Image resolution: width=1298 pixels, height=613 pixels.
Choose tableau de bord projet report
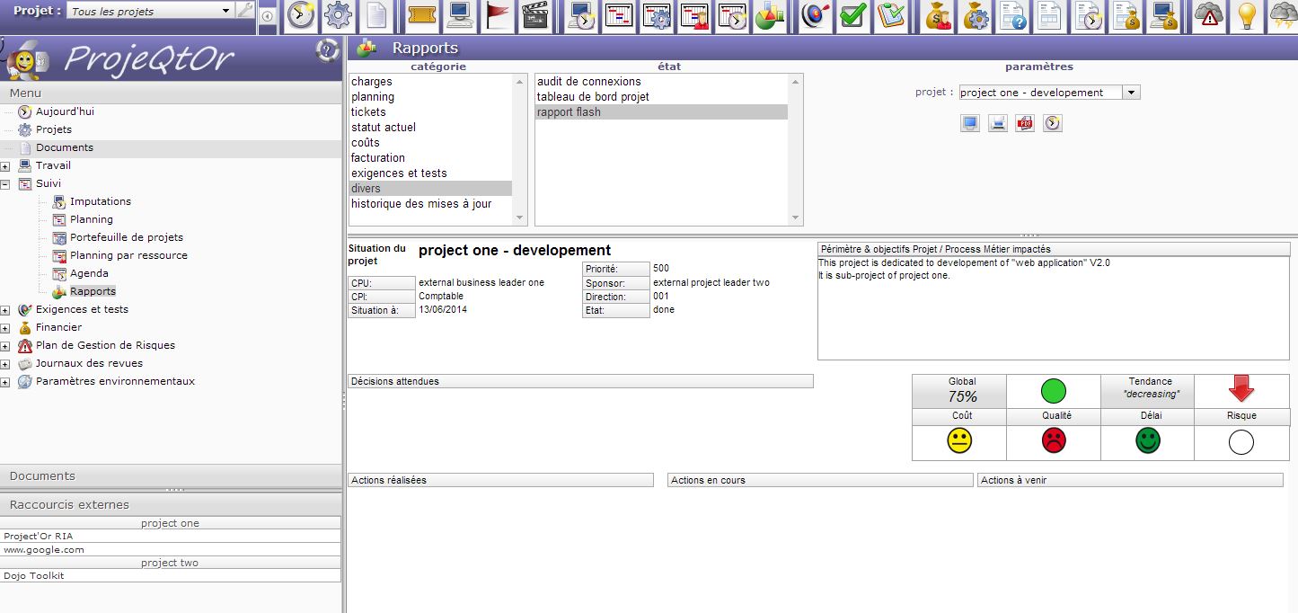[x=593, y=97]
